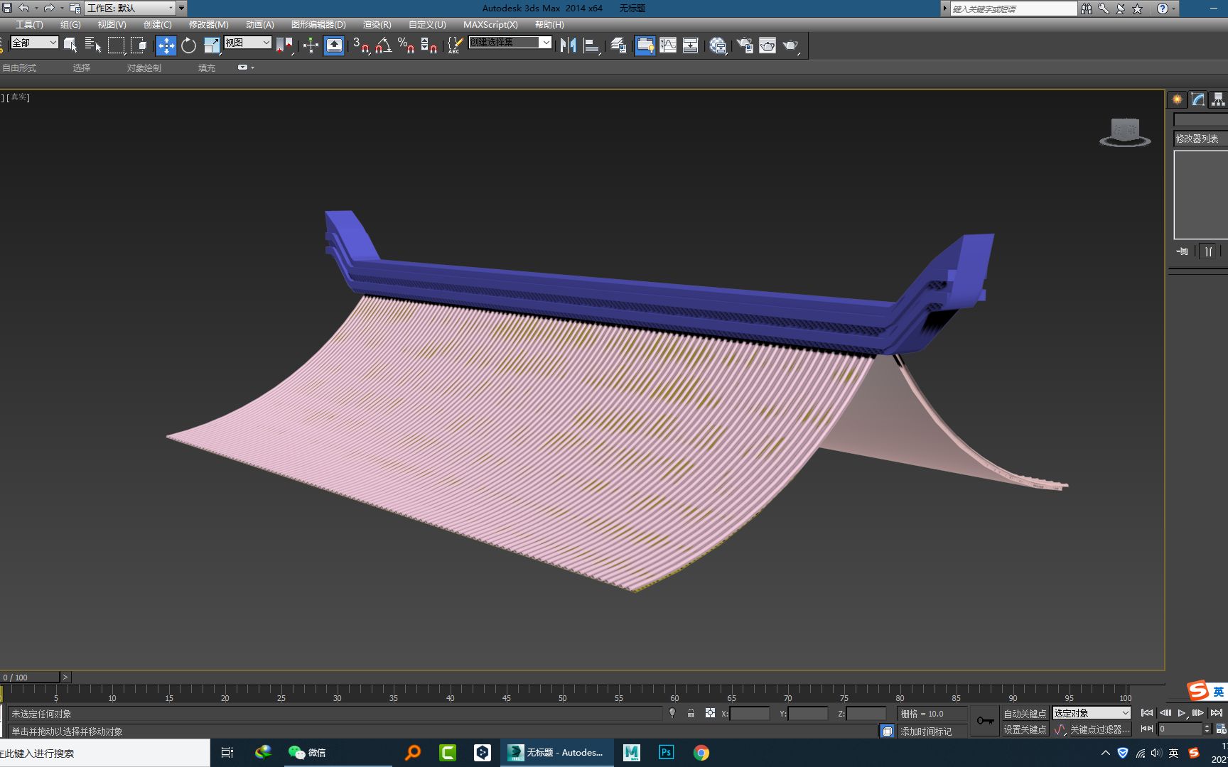Select the Select and Move tool
Screen dimensions: 1228x767
coord(166,45)
